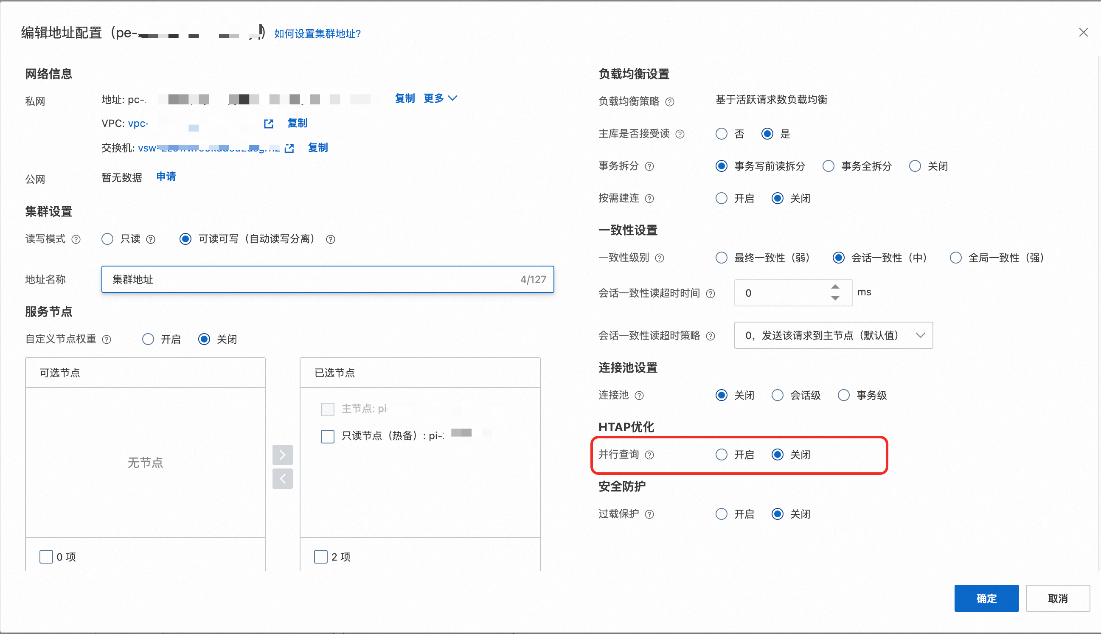Increase timeout with stepper up arrow
Image resolution: width=1101 pixels, height=634 pixels.
pyautogui.click(x=835, y=287)
